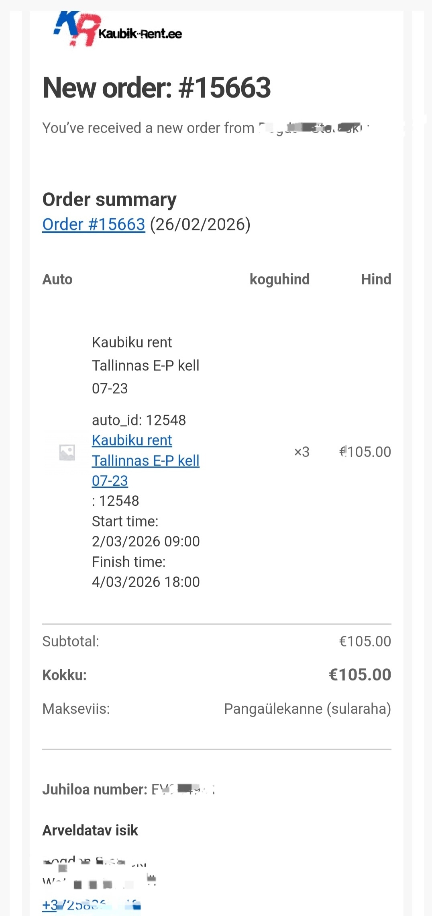432x916 pixels.
Task: Click the order date (26/02/2026)
Action: tap(200, 224)
